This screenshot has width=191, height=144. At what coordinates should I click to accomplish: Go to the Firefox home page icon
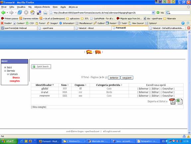point(33,12)
